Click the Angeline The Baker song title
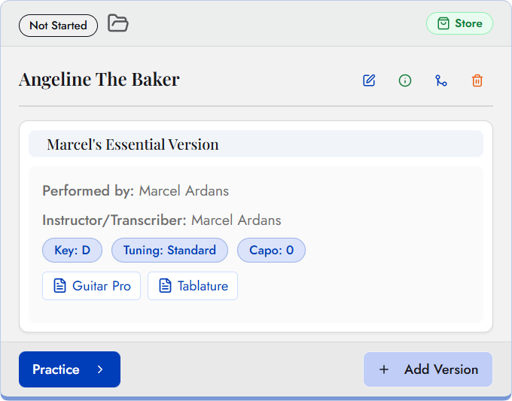512x401 pixels. click(99, 79)
